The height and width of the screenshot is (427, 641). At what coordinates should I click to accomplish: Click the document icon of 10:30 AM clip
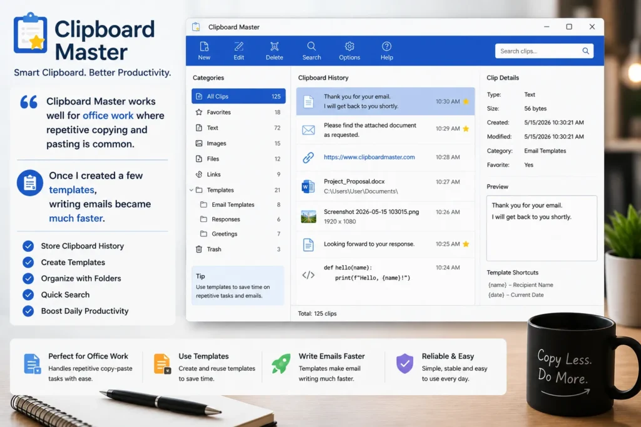[308, 101]
